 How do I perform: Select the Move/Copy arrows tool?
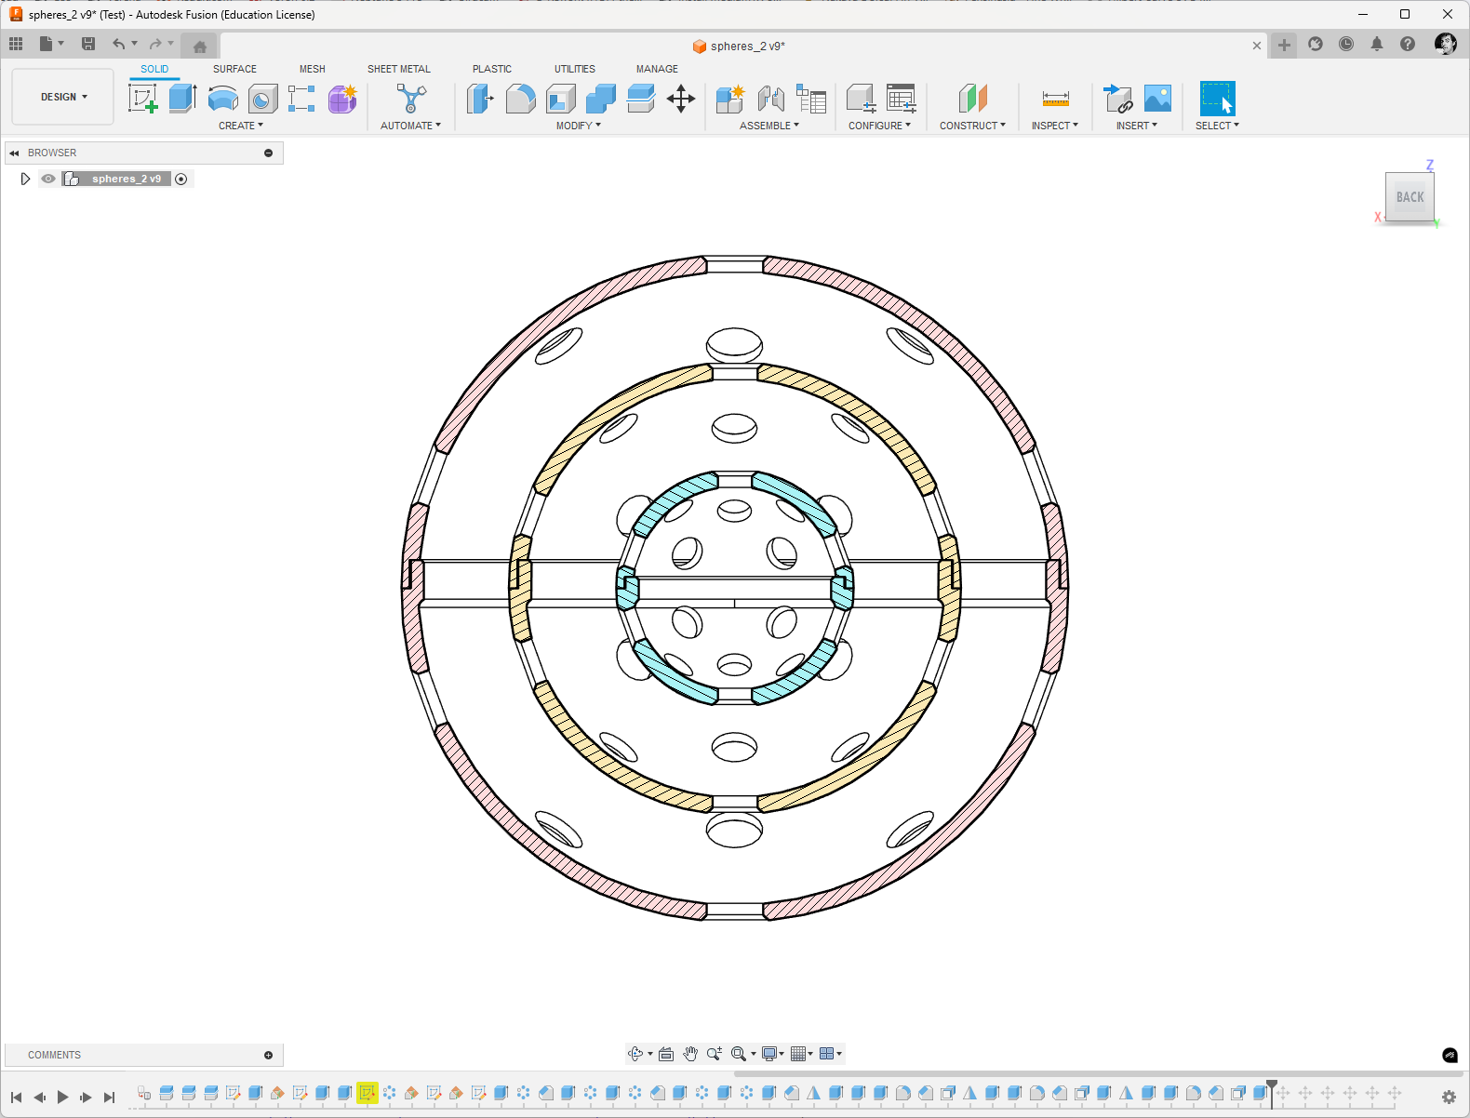click(x=681, y=99)
